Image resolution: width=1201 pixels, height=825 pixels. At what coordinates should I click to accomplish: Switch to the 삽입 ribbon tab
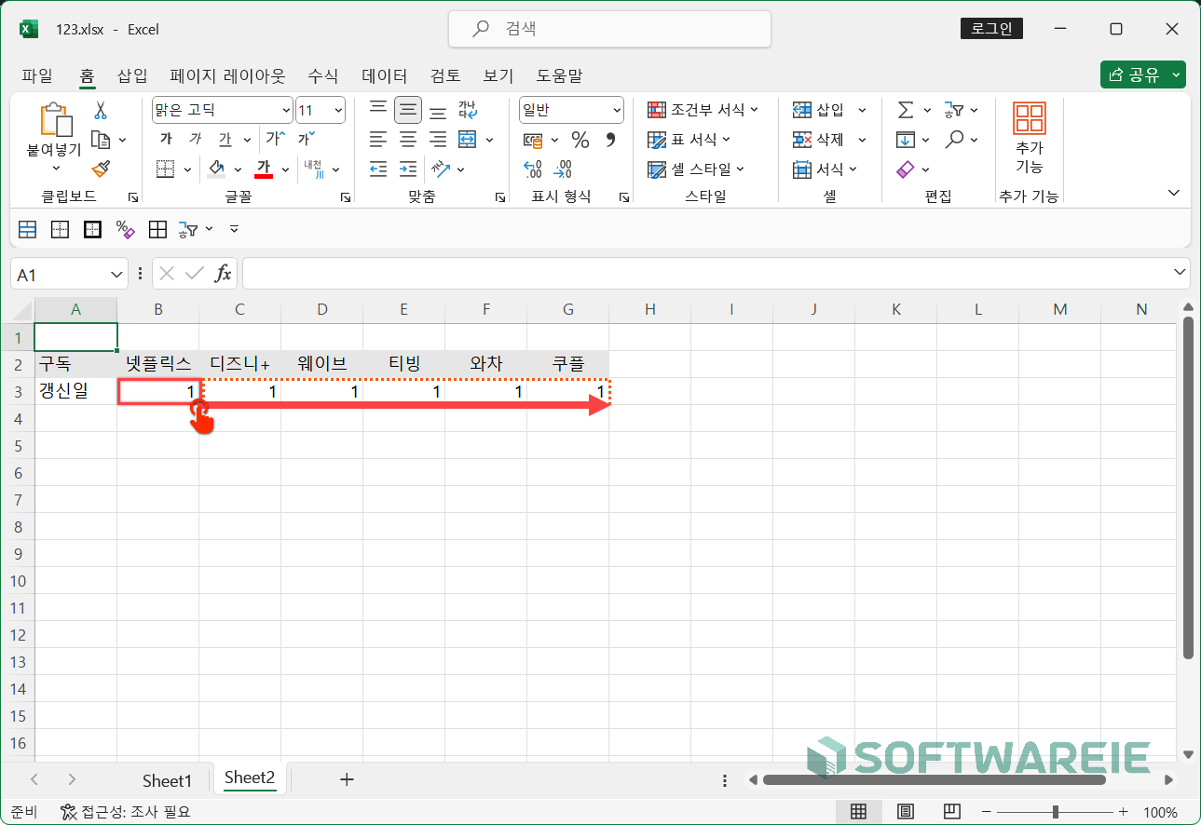coord(132,75)
